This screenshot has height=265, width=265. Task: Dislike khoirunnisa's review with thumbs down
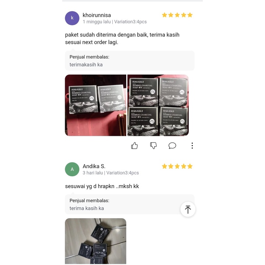tap(153, 145)
